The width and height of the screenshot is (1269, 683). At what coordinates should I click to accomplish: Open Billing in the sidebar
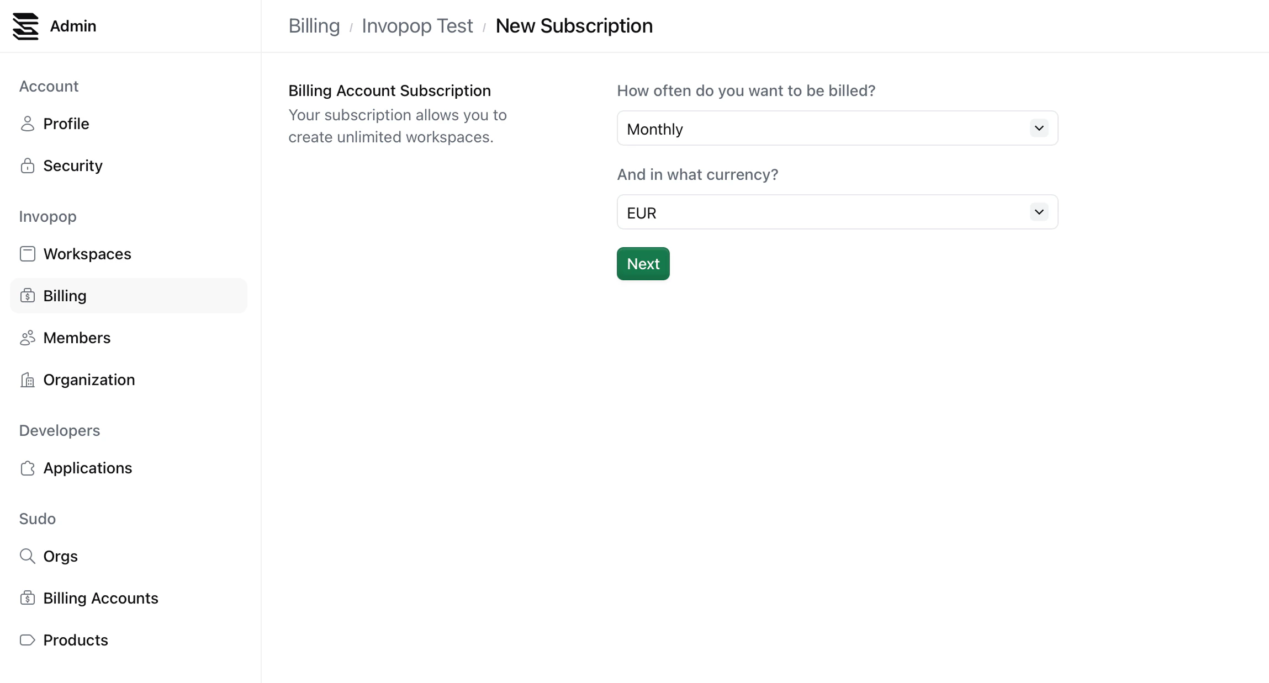[65, 296]
